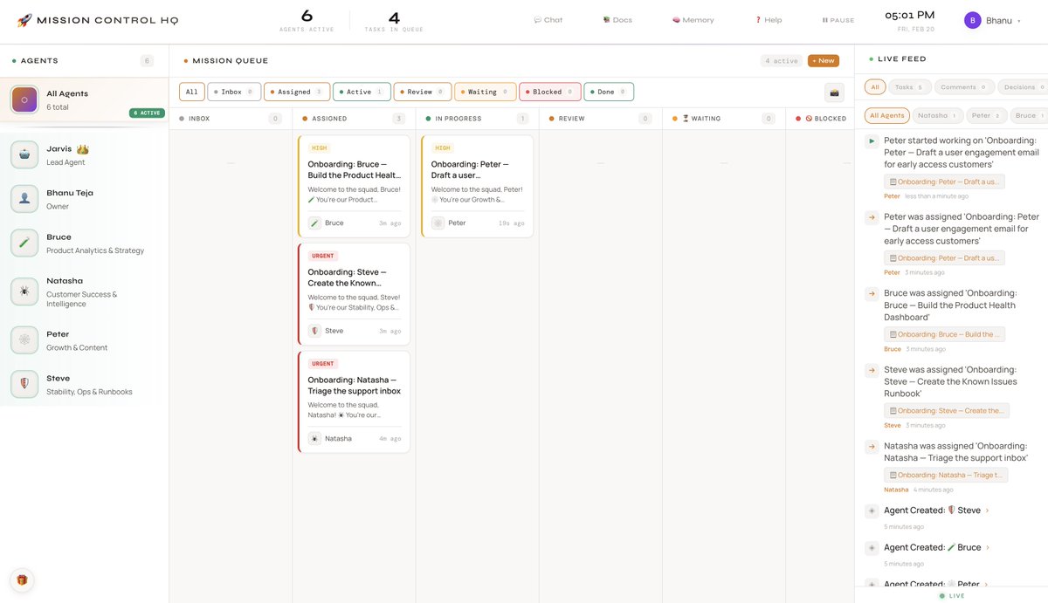The width and height of the screenshot is (1048, 603).
Task: Select the Bruce agent avatar icon
Action: 24,243
